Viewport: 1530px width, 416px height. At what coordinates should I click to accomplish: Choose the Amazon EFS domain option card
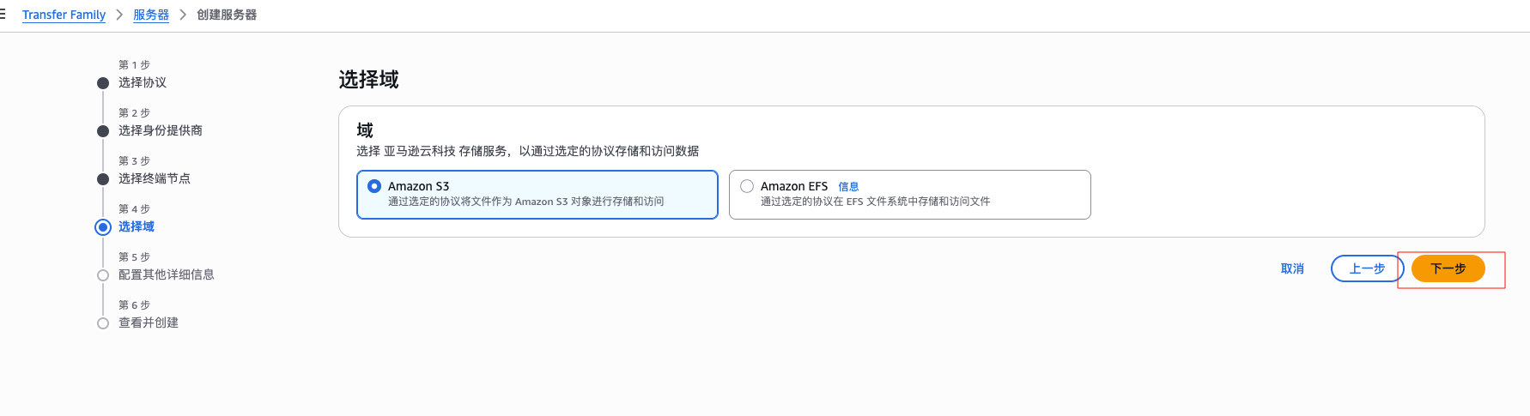(x=910, y=195)
